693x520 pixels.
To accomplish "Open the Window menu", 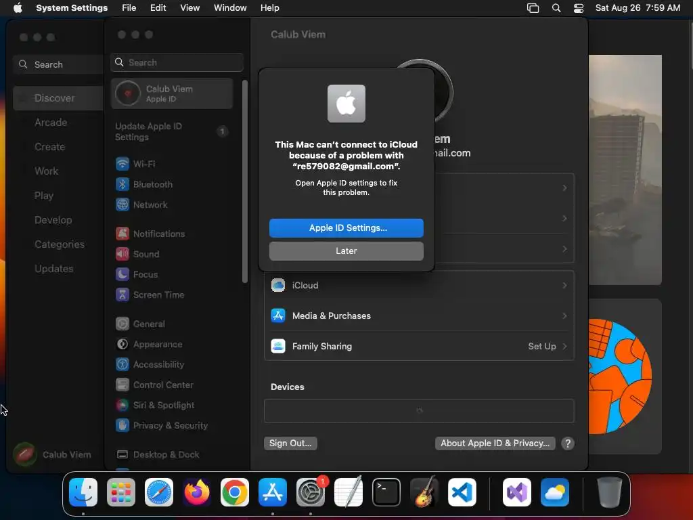I will tap(230, 7).
